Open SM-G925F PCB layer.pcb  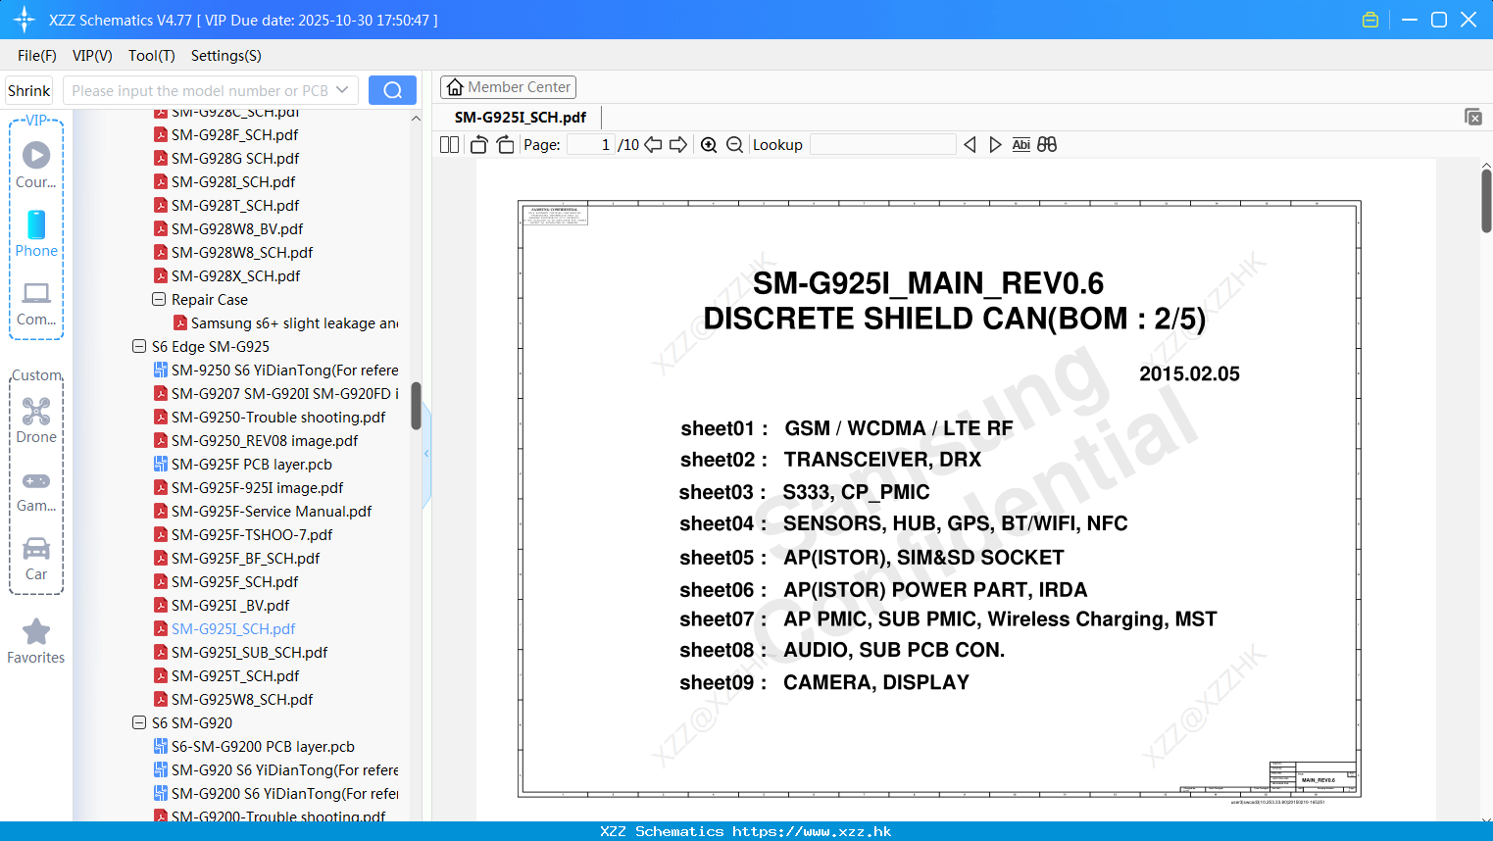251,464
